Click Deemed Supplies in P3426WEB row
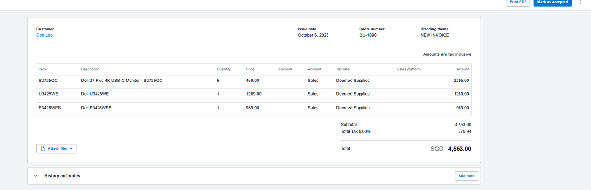This screenshot has height=190, width=591. pyautogui.click(x=353, y=108)
